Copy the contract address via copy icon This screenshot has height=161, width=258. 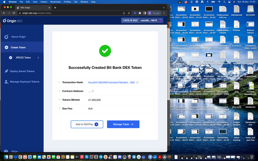(93, 91)
